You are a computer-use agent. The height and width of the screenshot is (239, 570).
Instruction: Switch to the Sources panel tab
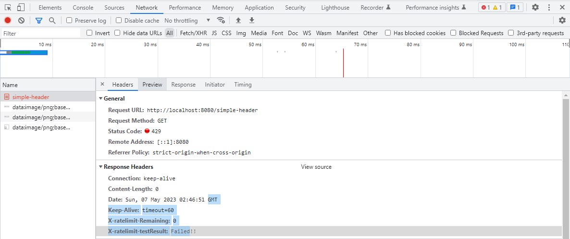point(114,8)
